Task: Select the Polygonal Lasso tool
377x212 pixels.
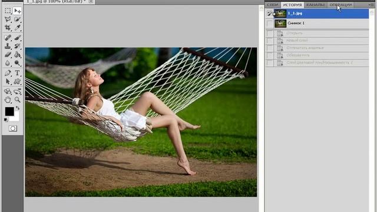Action: pyautogui.click(x=8, y=19)
